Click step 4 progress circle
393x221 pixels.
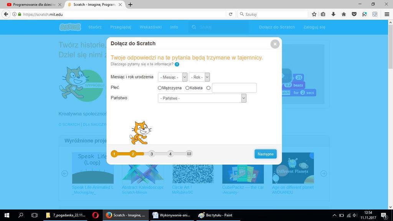point(170,154)
